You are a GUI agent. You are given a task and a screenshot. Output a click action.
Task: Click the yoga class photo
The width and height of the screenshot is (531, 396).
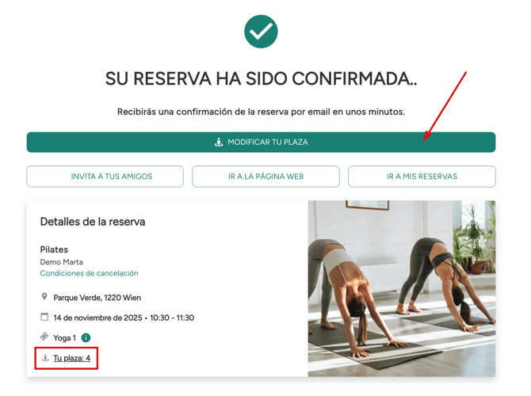tap(402, 288)
